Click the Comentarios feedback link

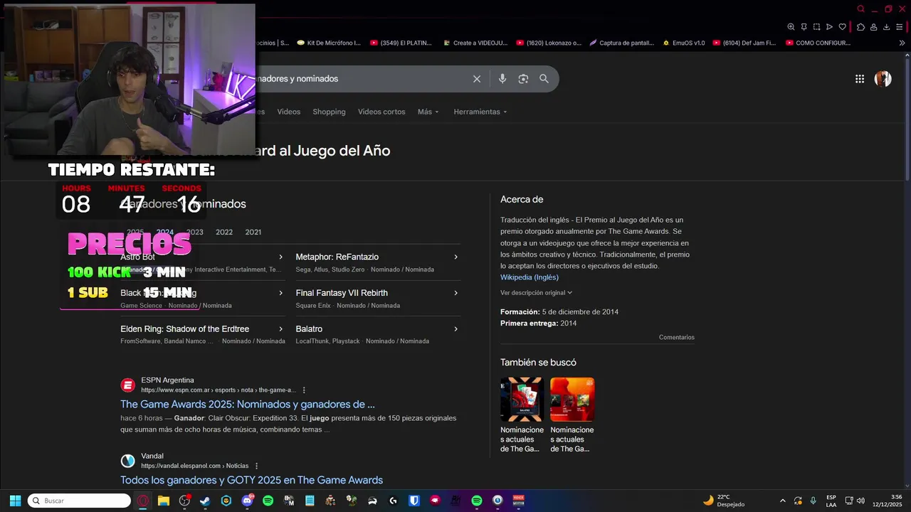(676, 337)
